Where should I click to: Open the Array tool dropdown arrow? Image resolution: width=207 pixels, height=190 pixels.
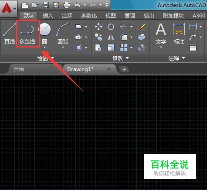(131, 47)
